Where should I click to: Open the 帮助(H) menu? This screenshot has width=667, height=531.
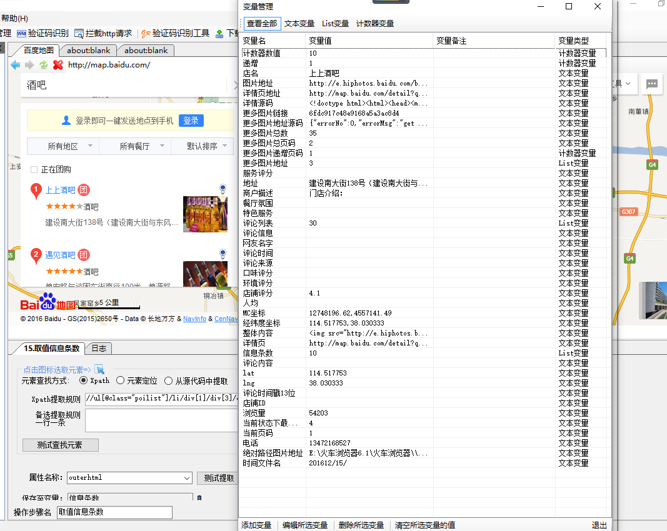tap(14, 18)
